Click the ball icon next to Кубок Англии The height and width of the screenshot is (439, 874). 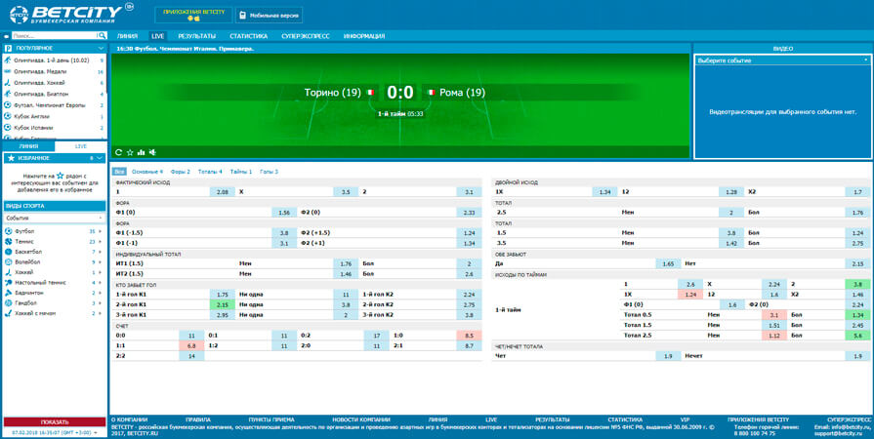tap(8, 116)
